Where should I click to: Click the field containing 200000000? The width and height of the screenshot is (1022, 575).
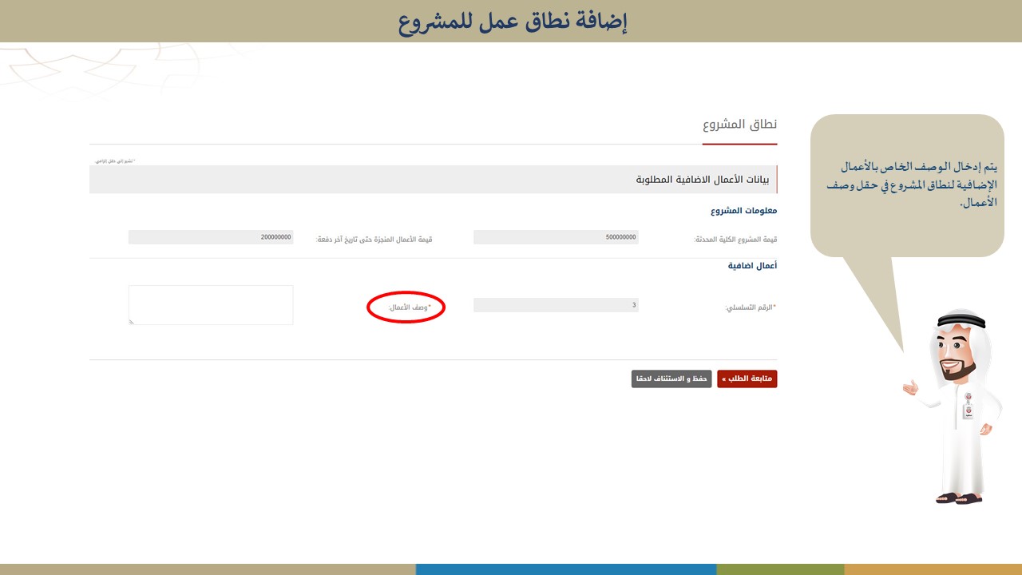tap(211, 237)
